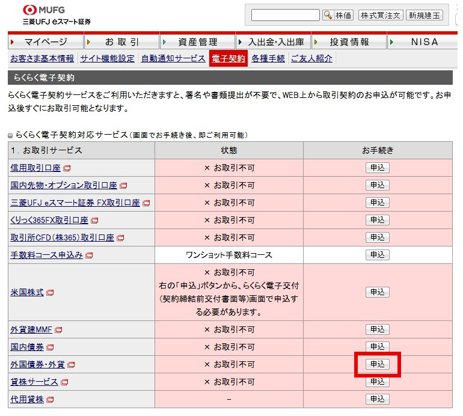
Task: Open the NISA navigation tab
Action: 425,42
